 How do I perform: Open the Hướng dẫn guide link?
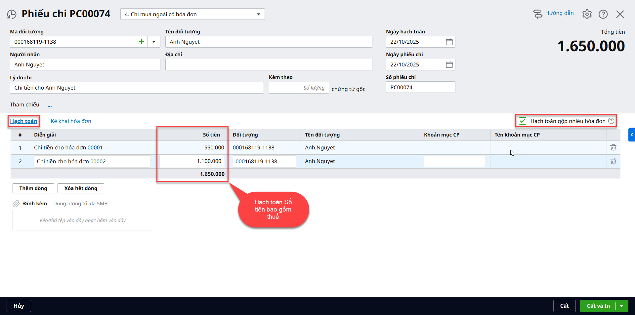coord(559,13)
